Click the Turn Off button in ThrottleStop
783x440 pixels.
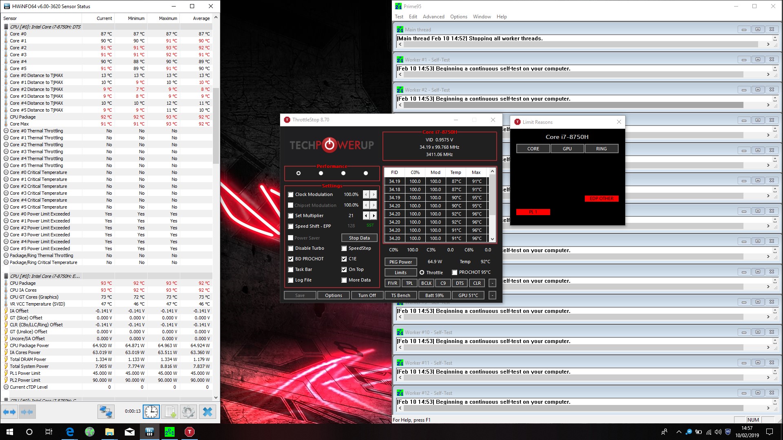tap(367, 295)
